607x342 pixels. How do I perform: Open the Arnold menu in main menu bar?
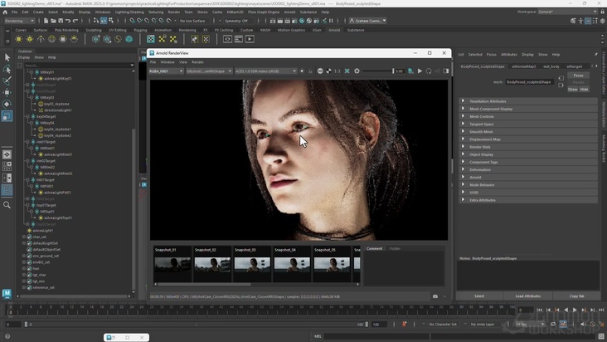click(290, 12)
